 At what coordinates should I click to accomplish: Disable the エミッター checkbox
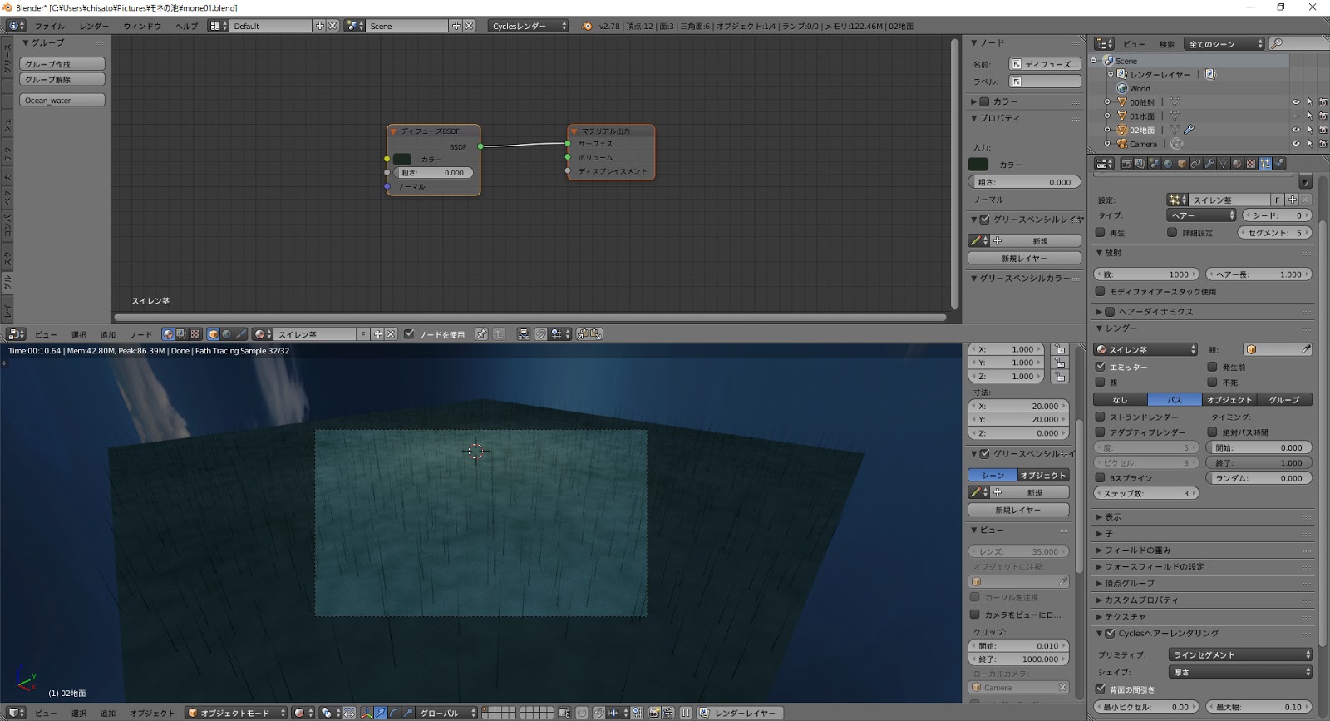[x=1101, y=367]
